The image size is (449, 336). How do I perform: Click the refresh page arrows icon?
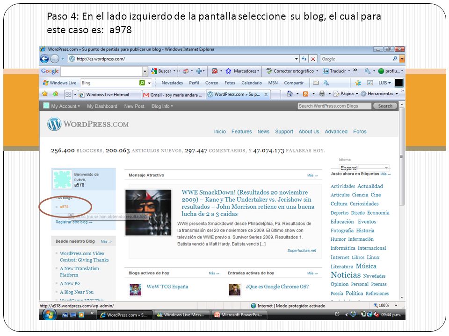pyautogui.click(x=304, y=59)
